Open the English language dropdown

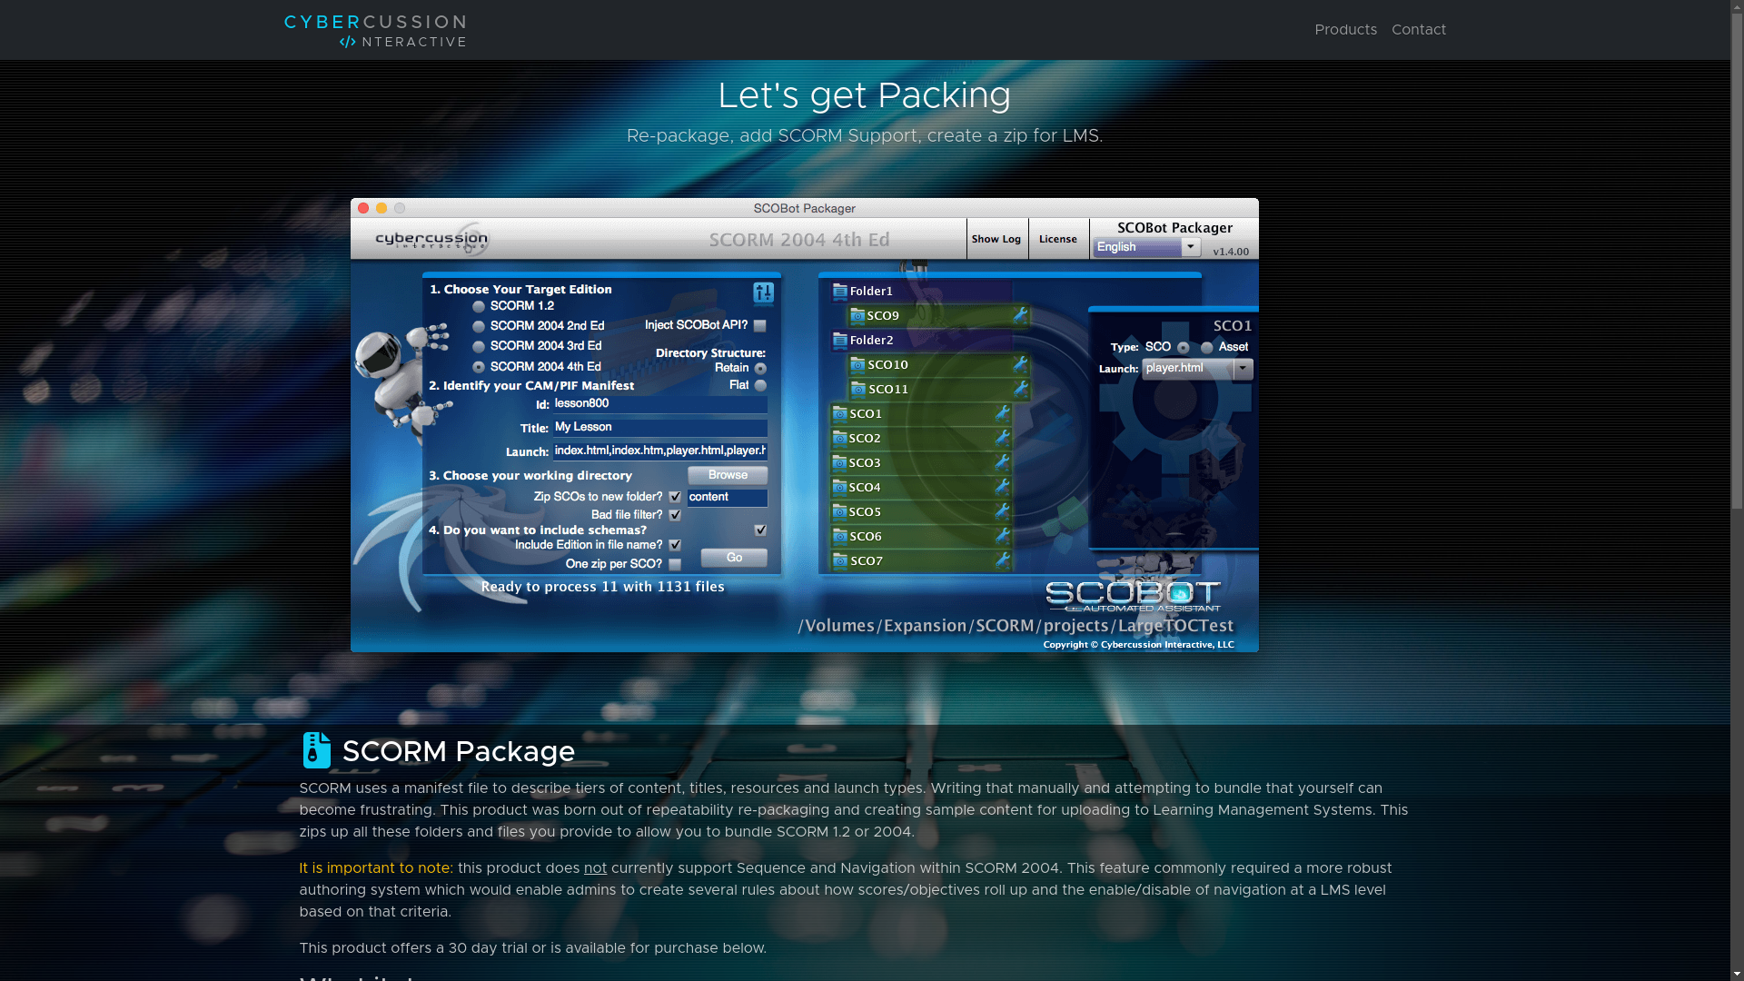[1147, 247]
